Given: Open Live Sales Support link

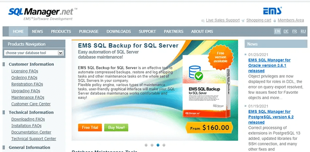Looking at the screenshot, I should pyautogui.click(x=223, y=20).
